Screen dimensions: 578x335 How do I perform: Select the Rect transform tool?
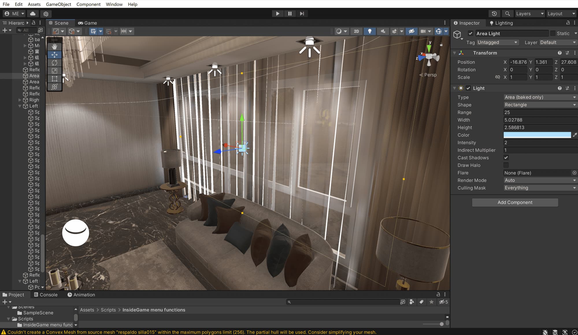pos(54,79)
